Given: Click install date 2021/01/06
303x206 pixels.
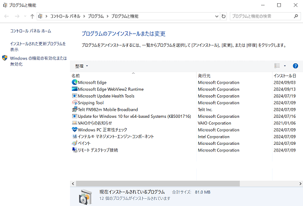Looking at the screenshot, I should pos(285,123).
